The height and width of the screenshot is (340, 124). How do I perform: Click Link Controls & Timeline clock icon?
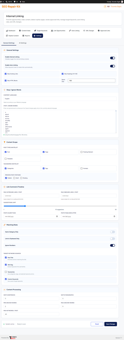(x=5, y=187)
